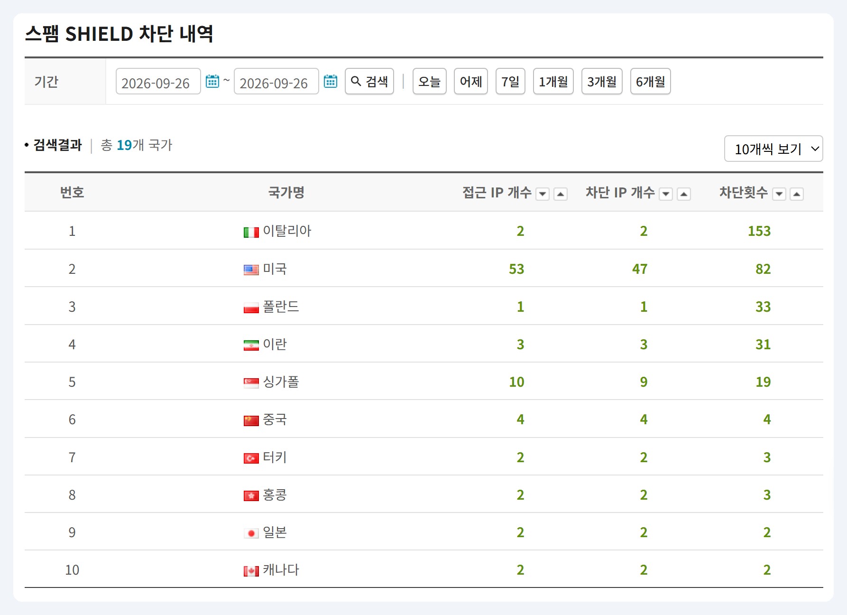
Task: Click the Japan flag beside 일본
Action: click(x=251, y=533)
